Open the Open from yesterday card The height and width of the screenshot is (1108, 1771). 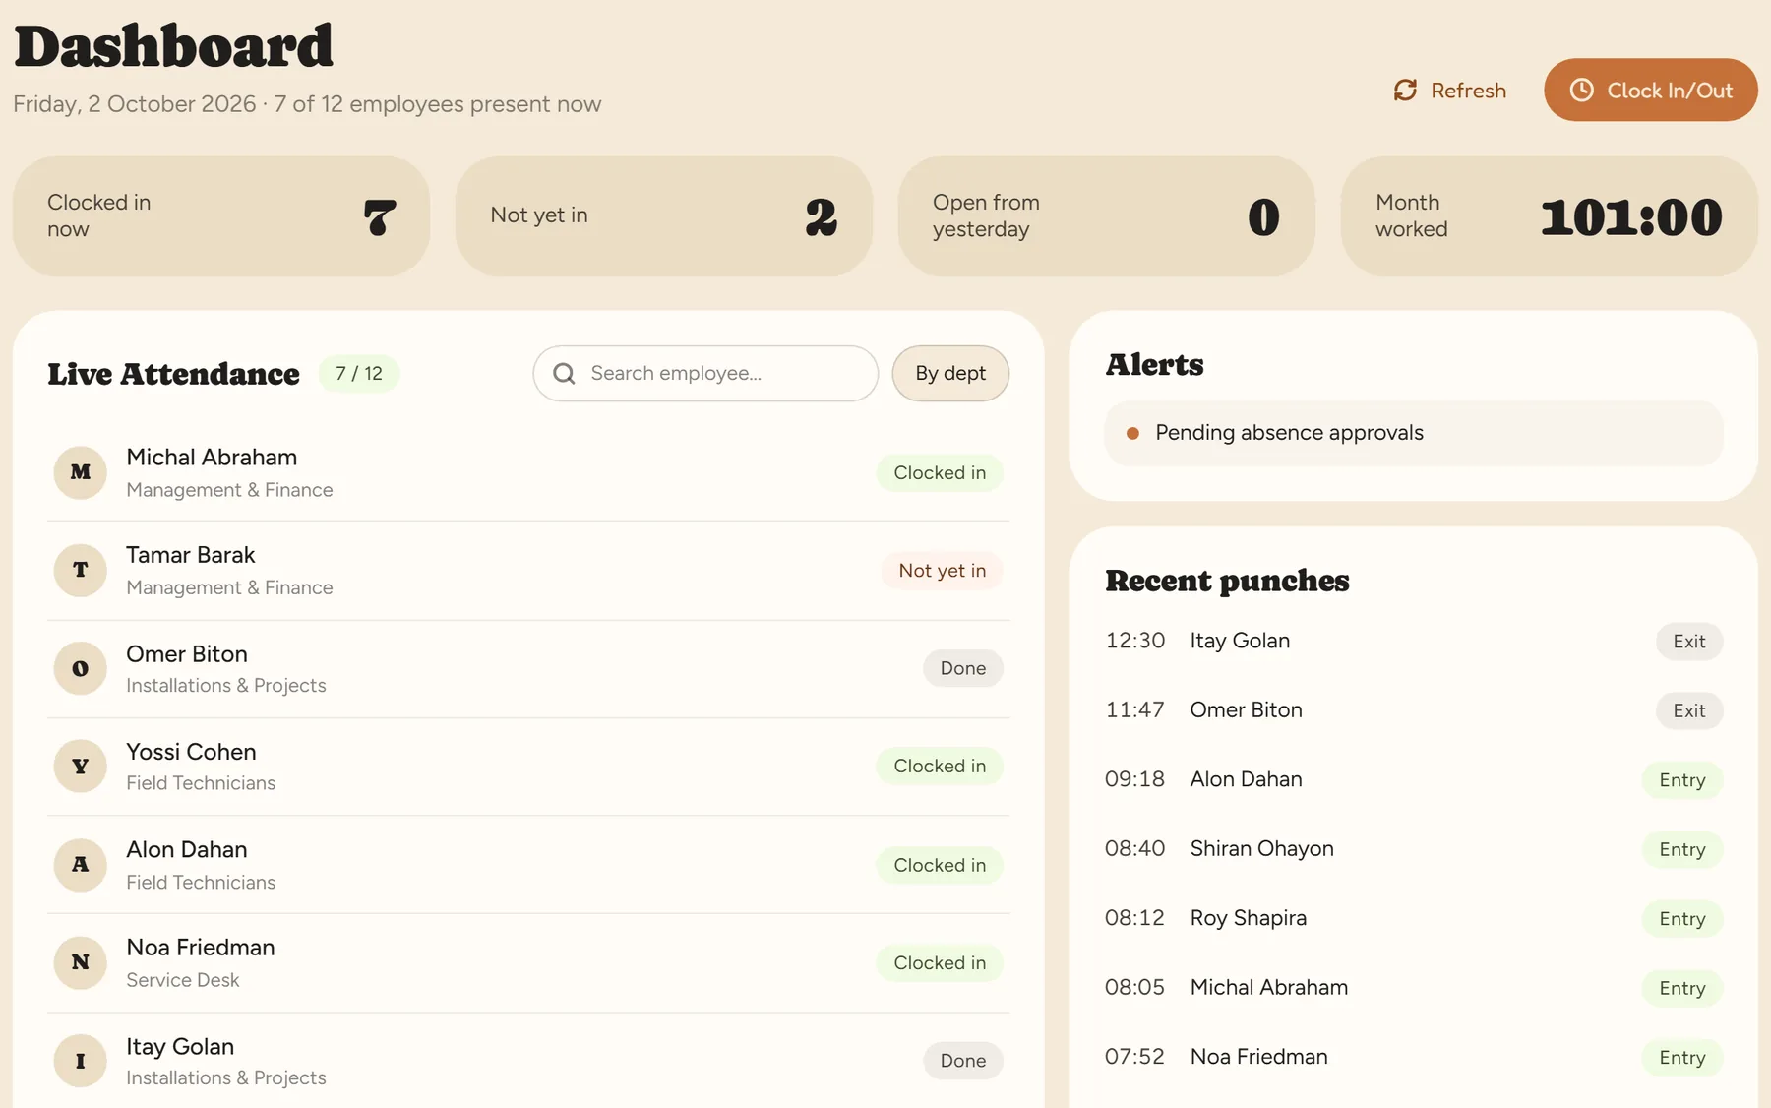[x=1107, y=215]
